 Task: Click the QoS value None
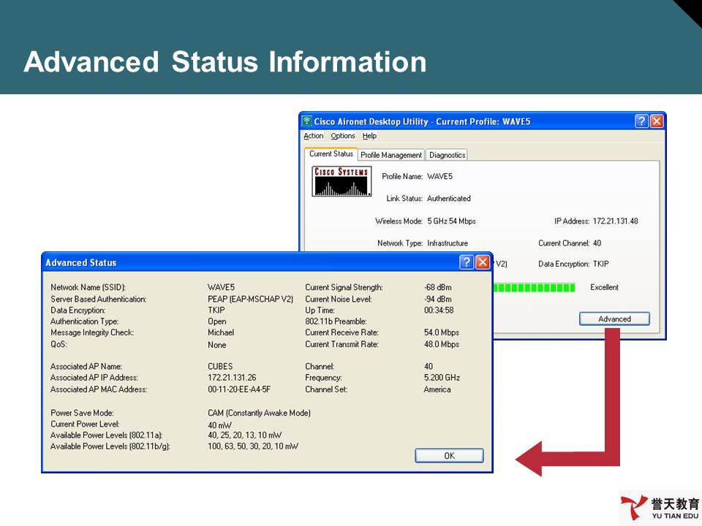(x=216, y=345)
